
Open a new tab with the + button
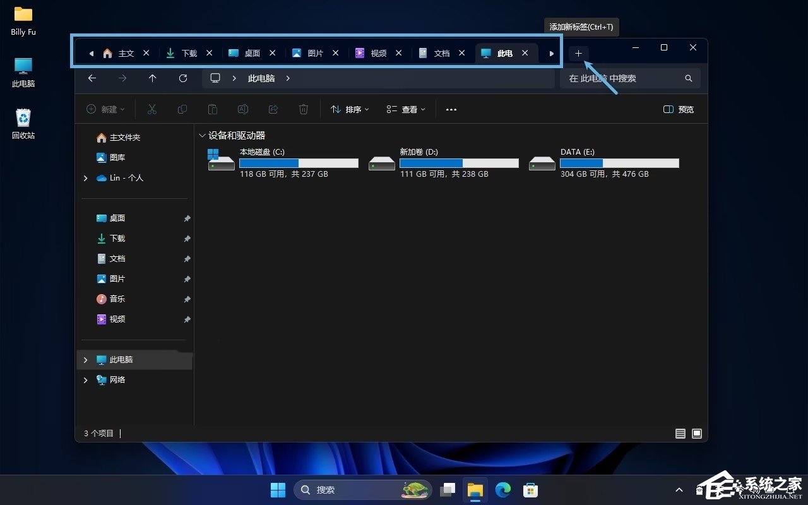(578, 54)
